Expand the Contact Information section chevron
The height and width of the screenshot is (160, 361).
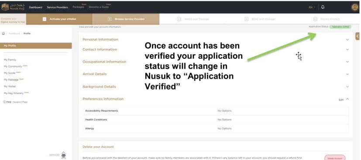[347, 50]
